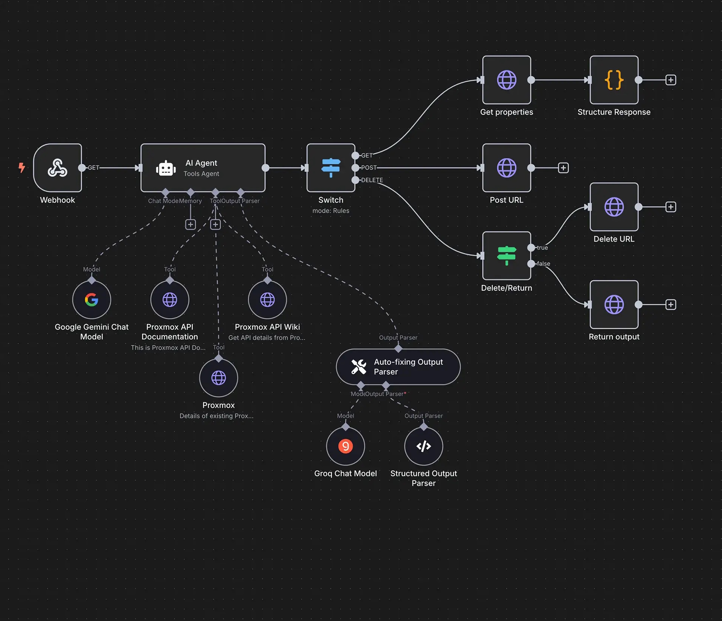Select the Webhook trigger node
The height and width of the screenshot is (621, 722).
[57, 168]
